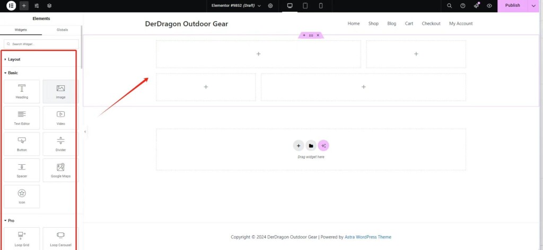Image resolution: width=543 pixels, height=250 pixels.
Task: Click the Search Widget input field
Action: [41, 44]
